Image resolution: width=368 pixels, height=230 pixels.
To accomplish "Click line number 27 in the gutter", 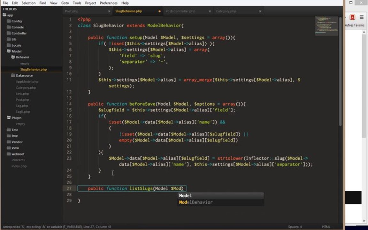I will click(x=69, y=188).
